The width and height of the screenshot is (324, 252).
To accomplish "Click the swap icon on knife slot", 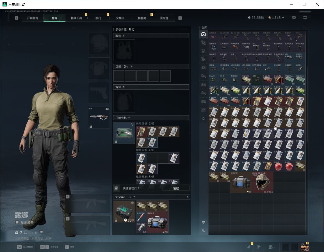I will [x=107, y=109].
